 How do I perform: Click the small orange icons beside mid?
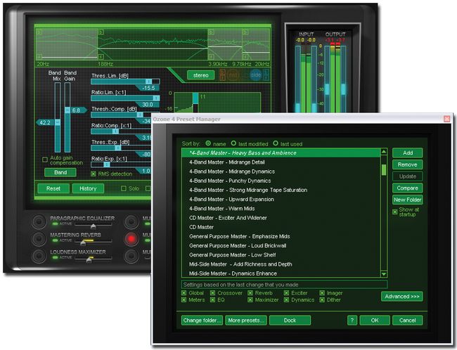(222, 75)
